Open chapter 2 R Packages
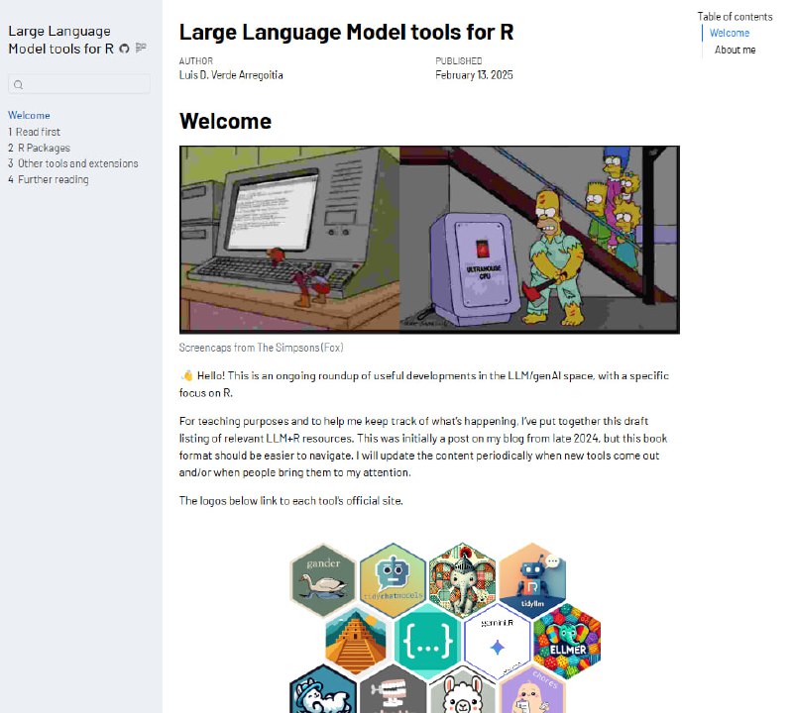Image resolution: width=793 pixels, height=713 pixels. pos(39,149)
